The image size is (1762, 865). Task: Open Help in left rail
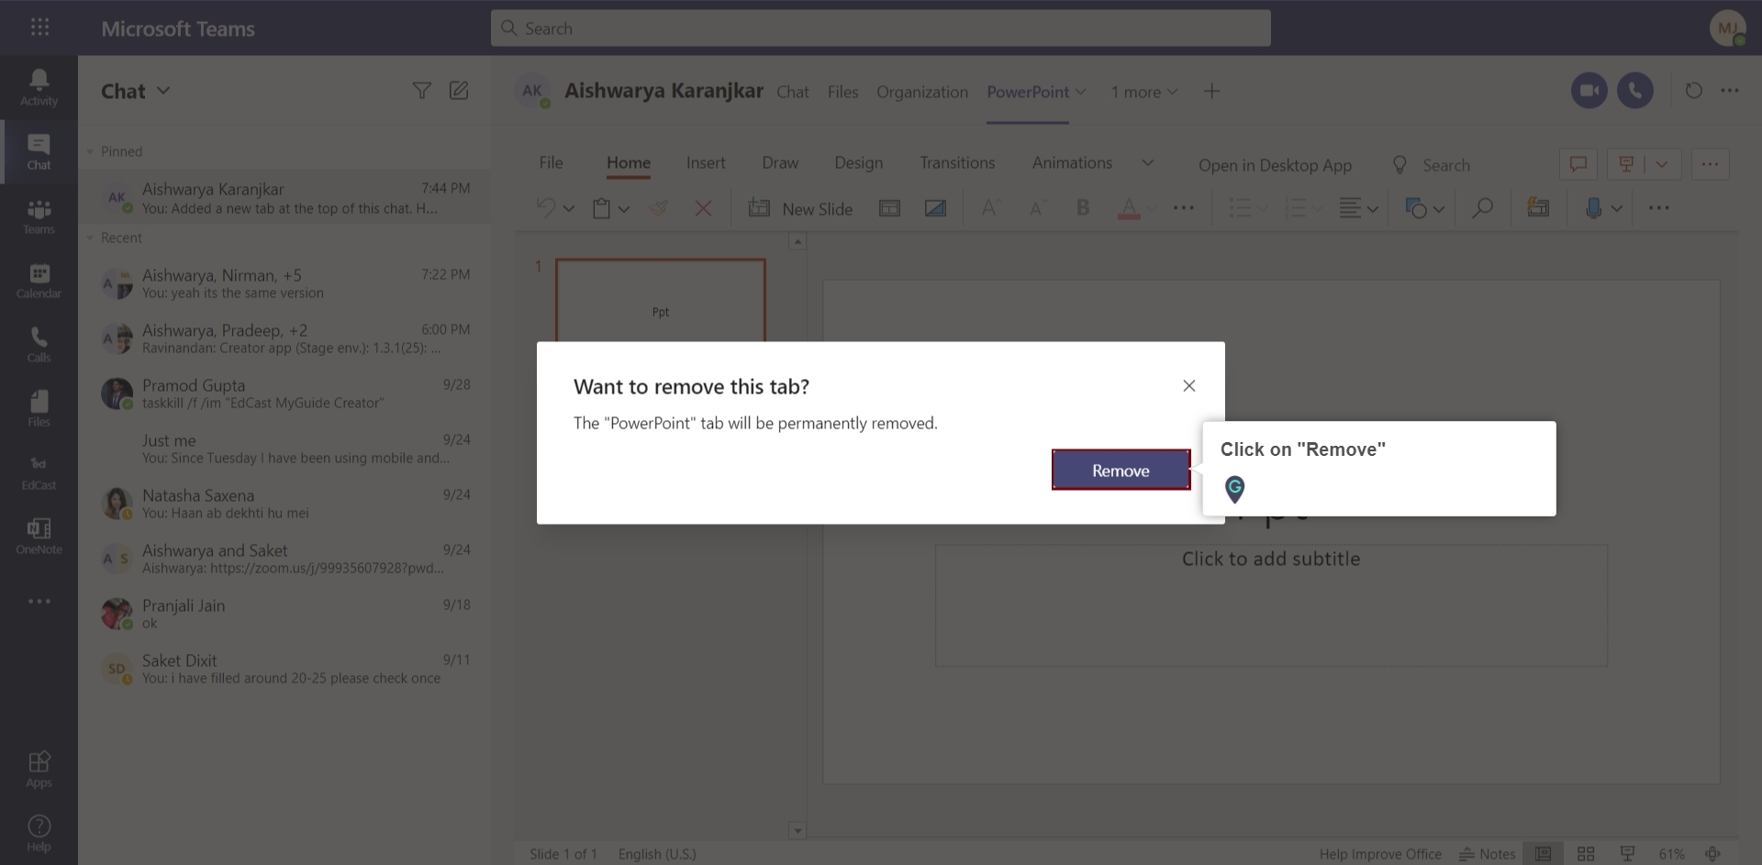pyautogui.click(x=39, y=833)
